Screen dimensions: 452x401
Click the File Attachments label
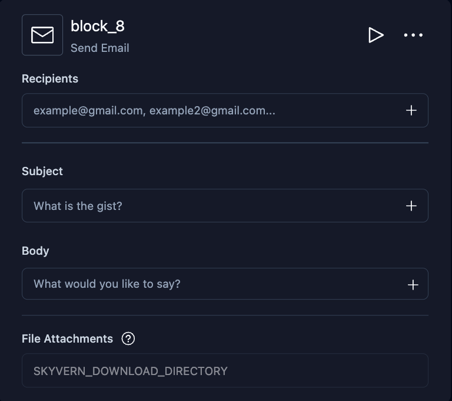[67, 338]
